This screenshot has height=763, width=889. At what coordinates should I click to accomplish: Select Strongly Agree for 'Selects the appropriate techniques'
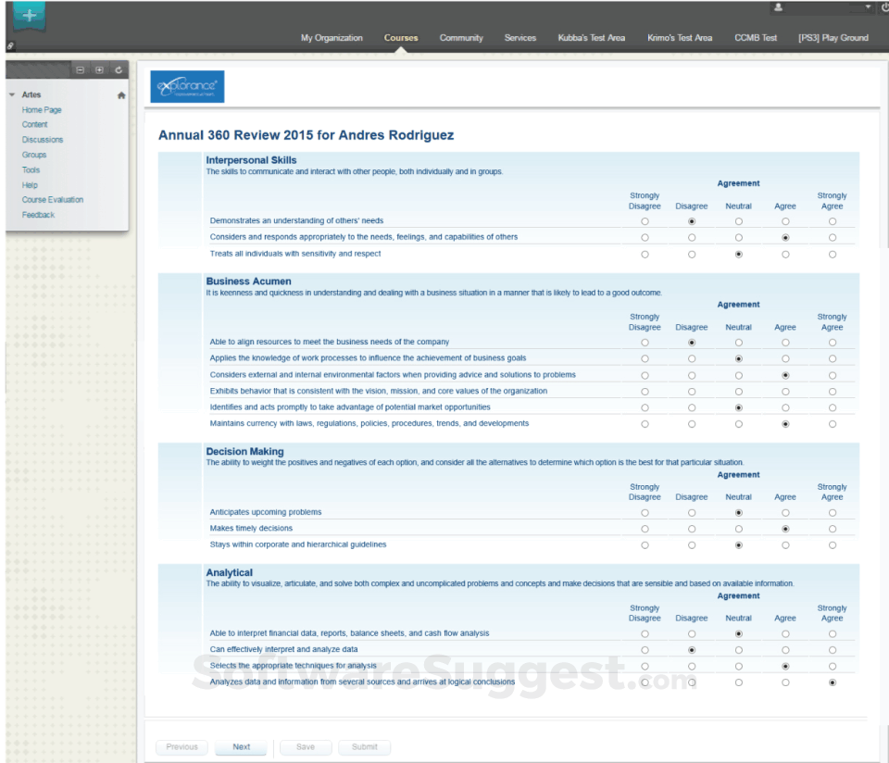point(833,668)
